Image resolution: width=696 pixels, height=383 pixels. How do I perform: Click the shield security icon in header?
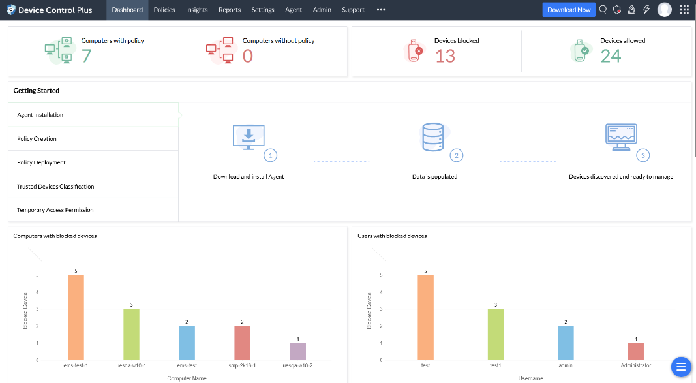click(617, 10)
